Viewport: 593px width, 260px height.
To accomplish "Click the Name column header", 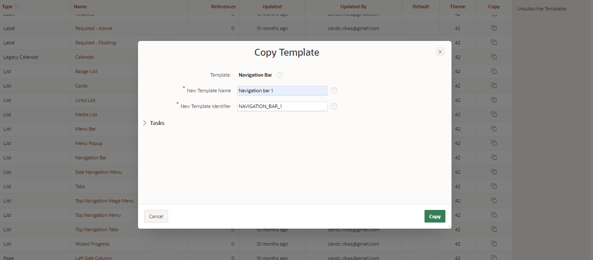I will click(x=80, y=6).
